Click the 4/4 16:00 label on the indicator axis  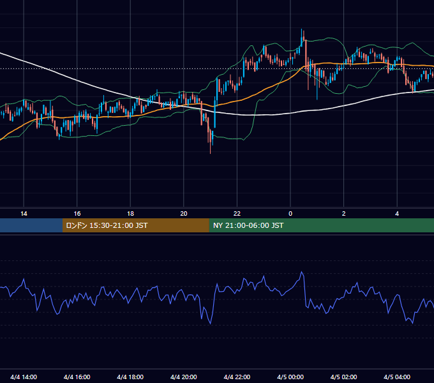(x=77, y=377)
